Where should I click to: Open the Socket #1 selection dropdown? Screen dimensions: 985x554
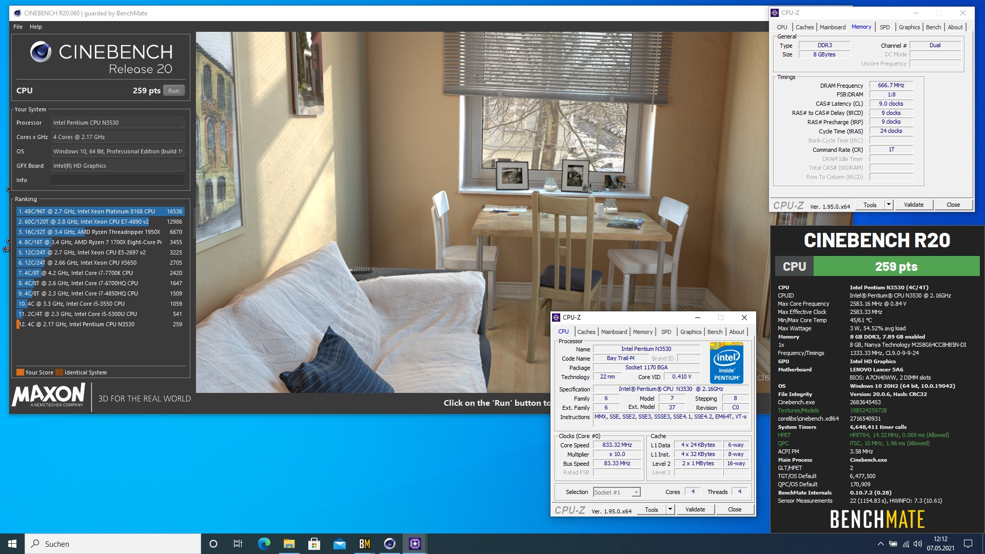pos(617,492)
